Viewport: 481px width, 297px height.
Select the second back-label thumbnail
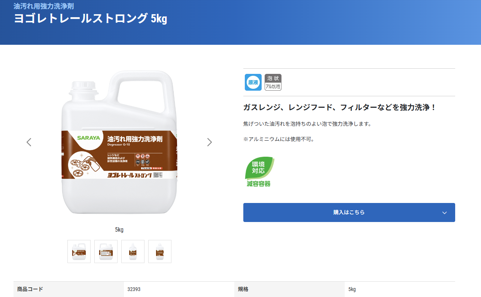(106, 251)
